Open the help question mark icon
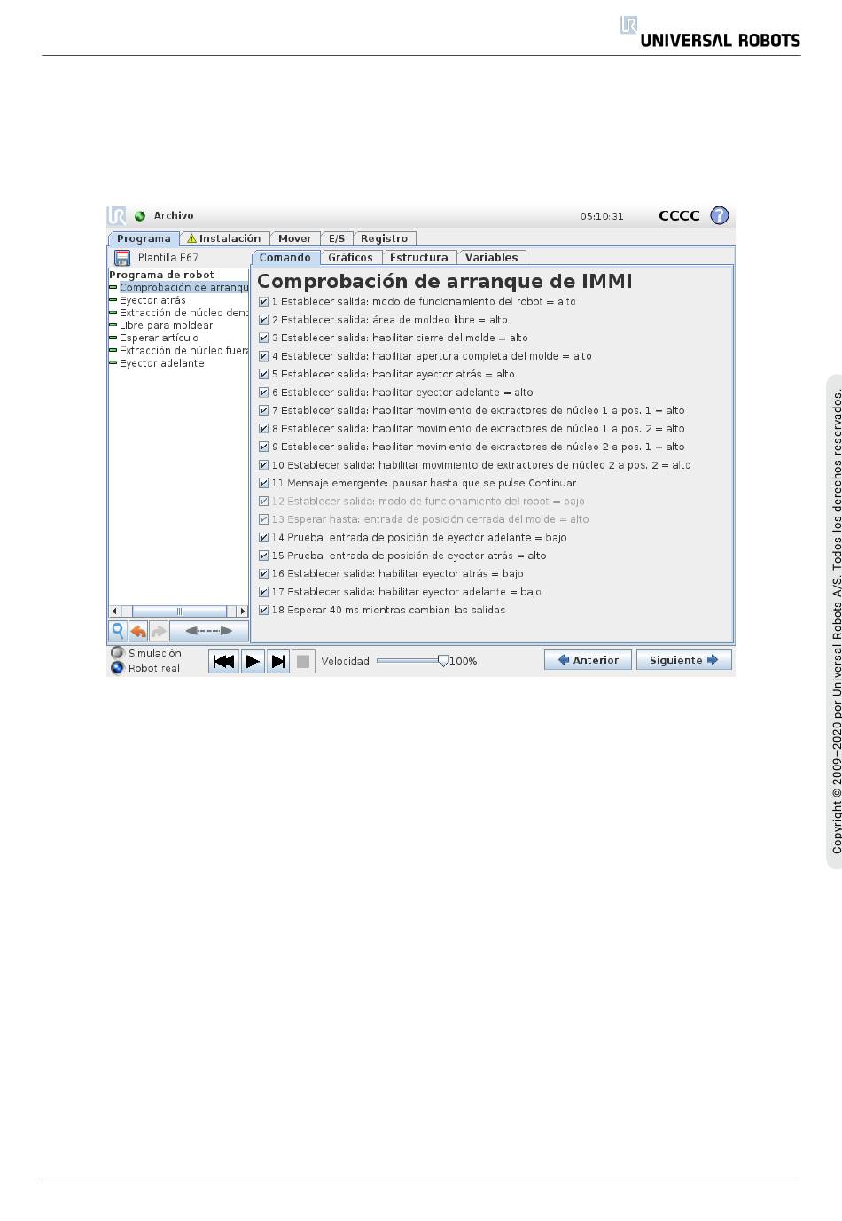Screen dimensions: 842x1221 720,215
